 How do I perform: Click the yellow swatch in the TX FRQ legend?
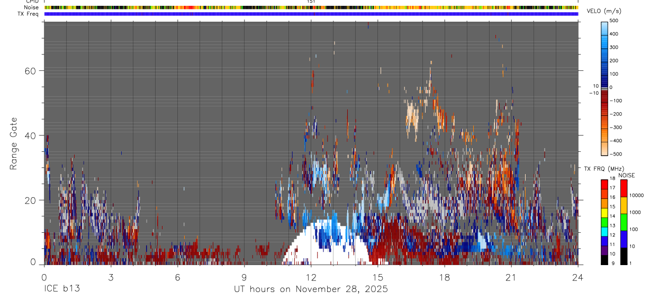604,212
